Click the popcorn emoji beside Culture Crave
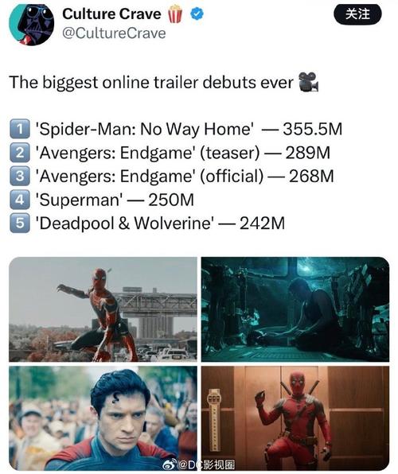This screenshot has width=398, height=474. 175,14
